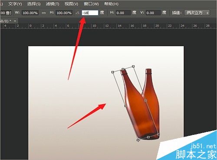Open the 滤镜(T) menu
Viewport: 217px width, 160px height.
53,4
